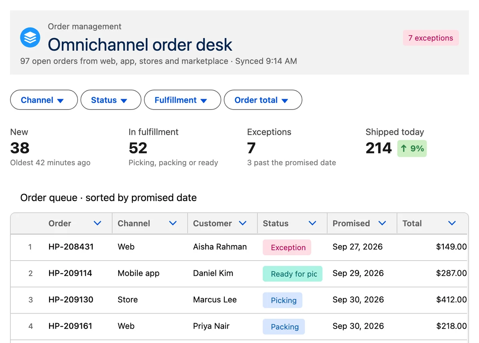Click the Store channel cell
479x343 pixels.
pos(128,299)
